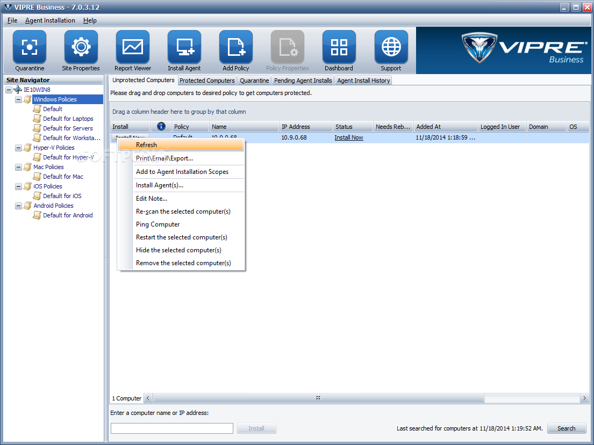The height and width of the screenshot is (445, 594).
Task: Open Agent Install History tab
Action: 363,81
